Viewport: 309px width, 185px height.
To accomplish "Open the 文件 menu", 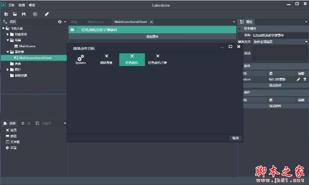I will [11, 5].
